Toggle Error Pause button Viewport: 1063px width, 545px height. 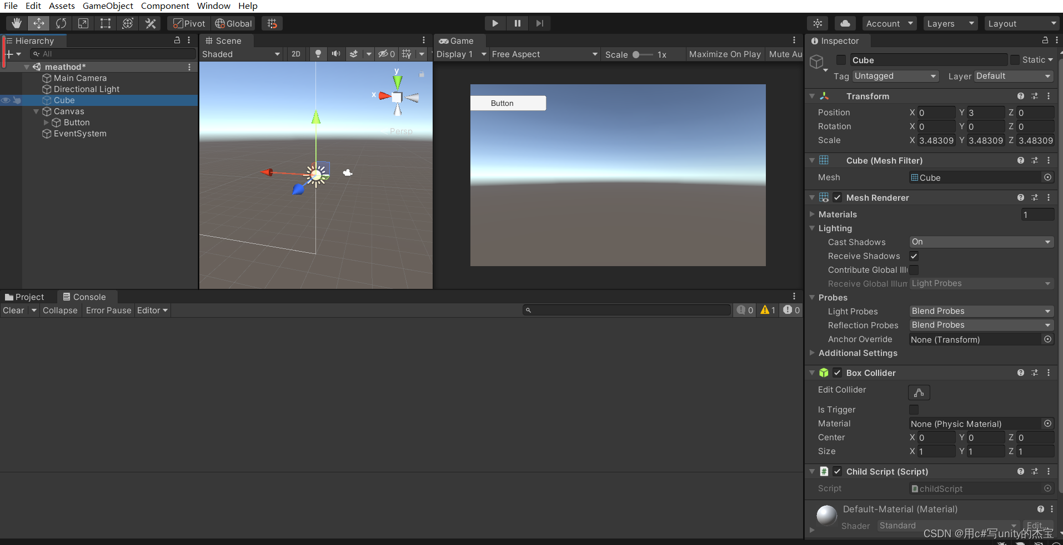click(108, 310)
